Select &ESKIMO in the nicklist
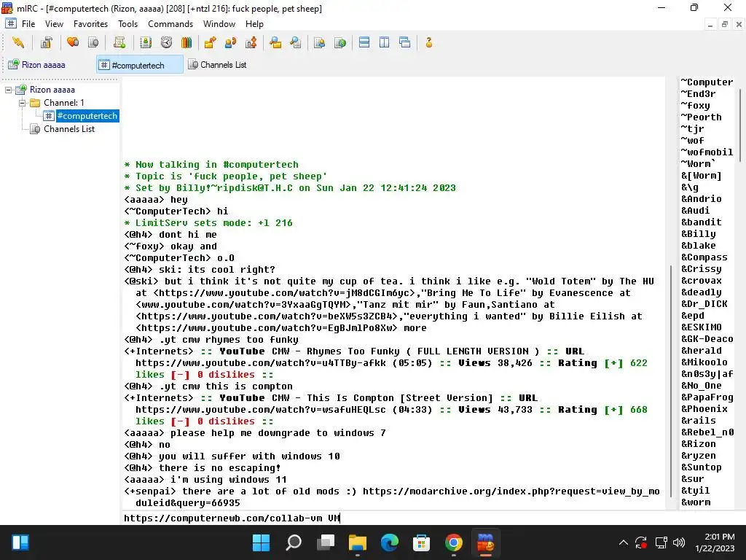 click(x=701, y=327)
